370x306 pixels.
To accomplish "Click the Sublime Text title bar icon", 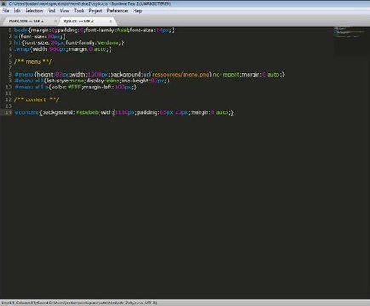I will pos(3,3).
